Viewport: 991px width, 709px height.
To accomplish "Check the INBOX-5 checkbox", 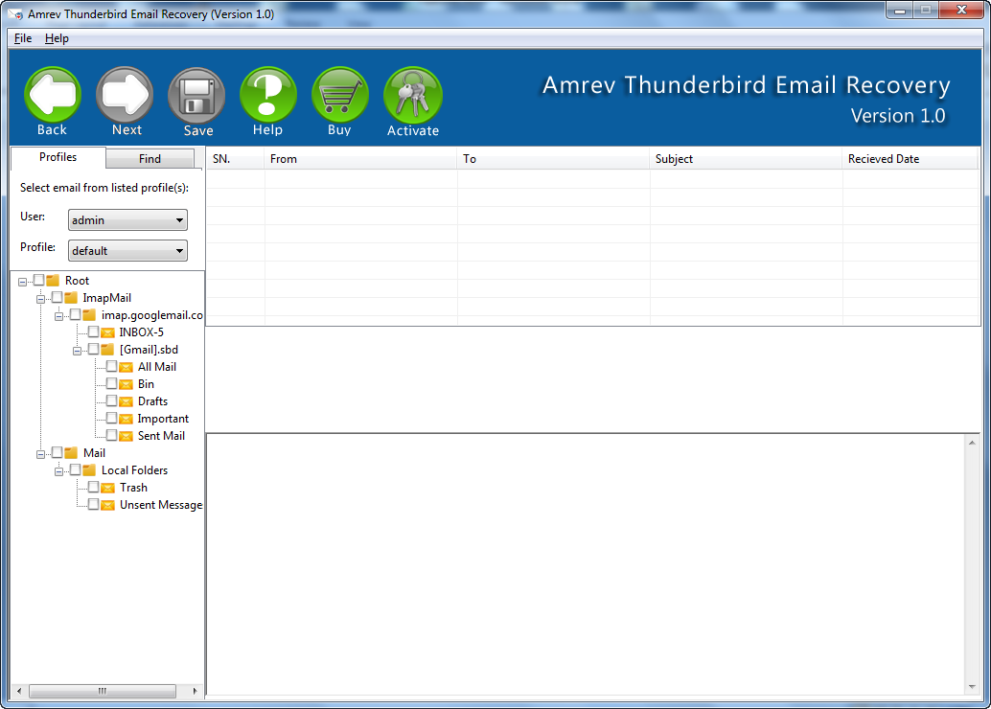I will point(94,332).
